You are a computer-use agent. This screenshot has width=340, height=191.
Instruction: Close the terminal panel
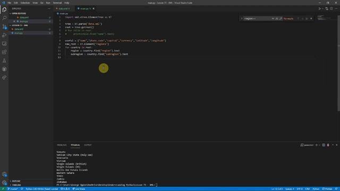[336, 145]
